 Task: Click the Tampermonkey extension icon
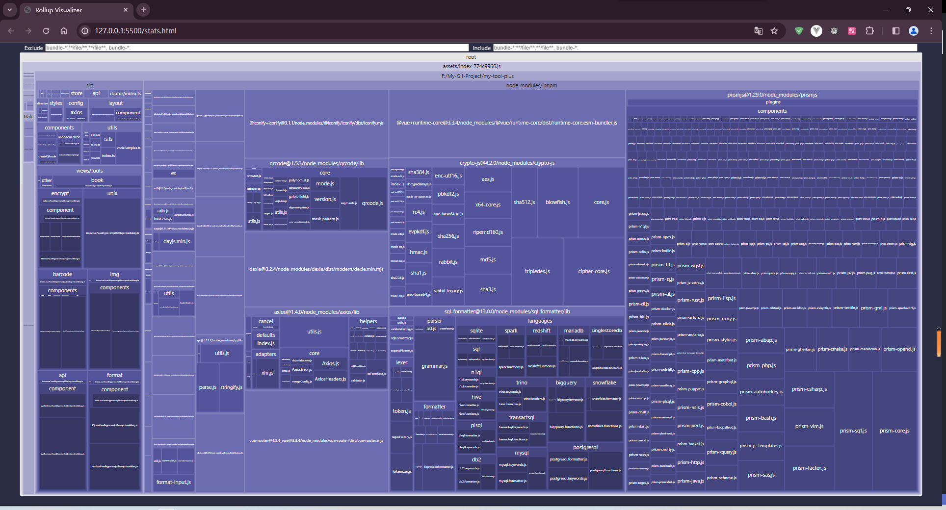[834, 31]
